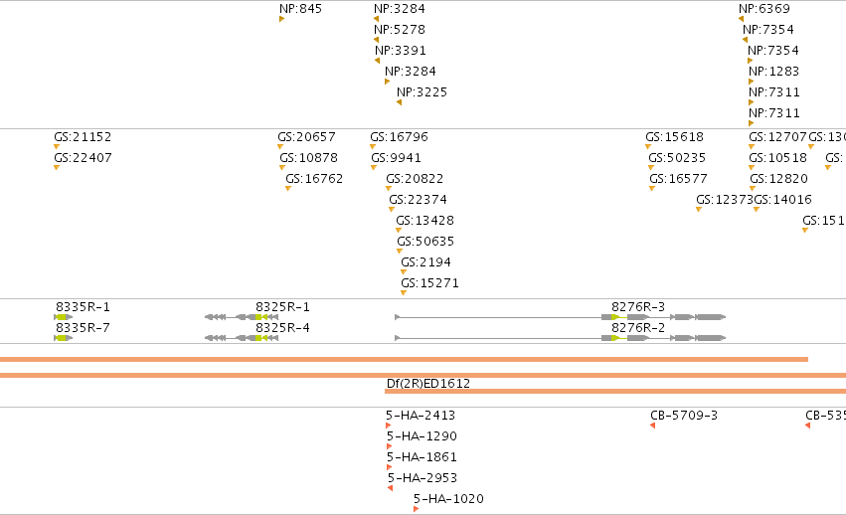Click the insertion arrow below NP:3391
Image resolution: width=846 pixels, height=515 pixels.
[x=377, y=61]
